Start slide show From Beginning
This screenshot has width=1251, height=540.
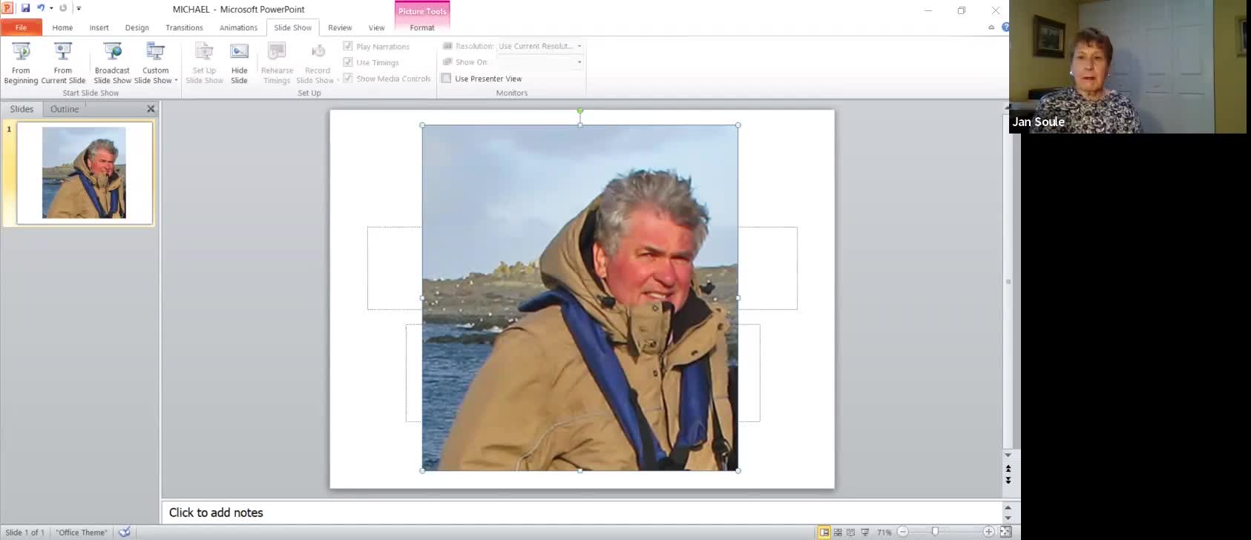coord(21,63)
